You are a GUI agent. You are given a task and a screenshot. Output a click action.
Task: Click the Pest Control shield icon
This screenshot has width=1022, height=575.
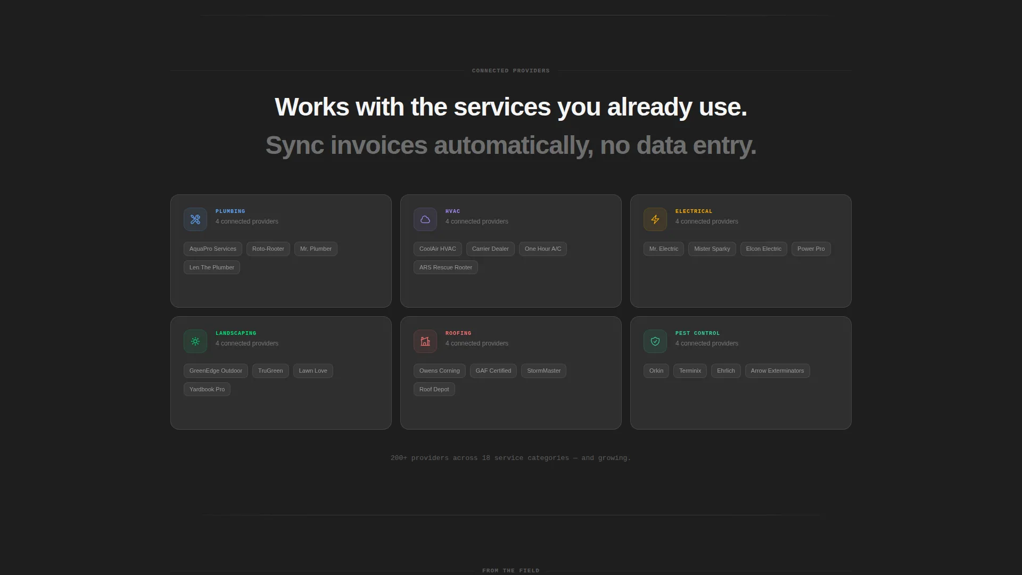pyautogui.click(x=655, y=341)
